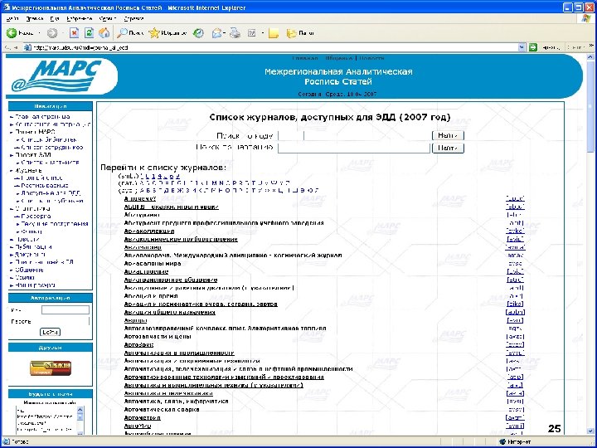The image size is (597, 448).
Task: Open the Search (Поиск) magnifier icon
Action: pos(122,33)
